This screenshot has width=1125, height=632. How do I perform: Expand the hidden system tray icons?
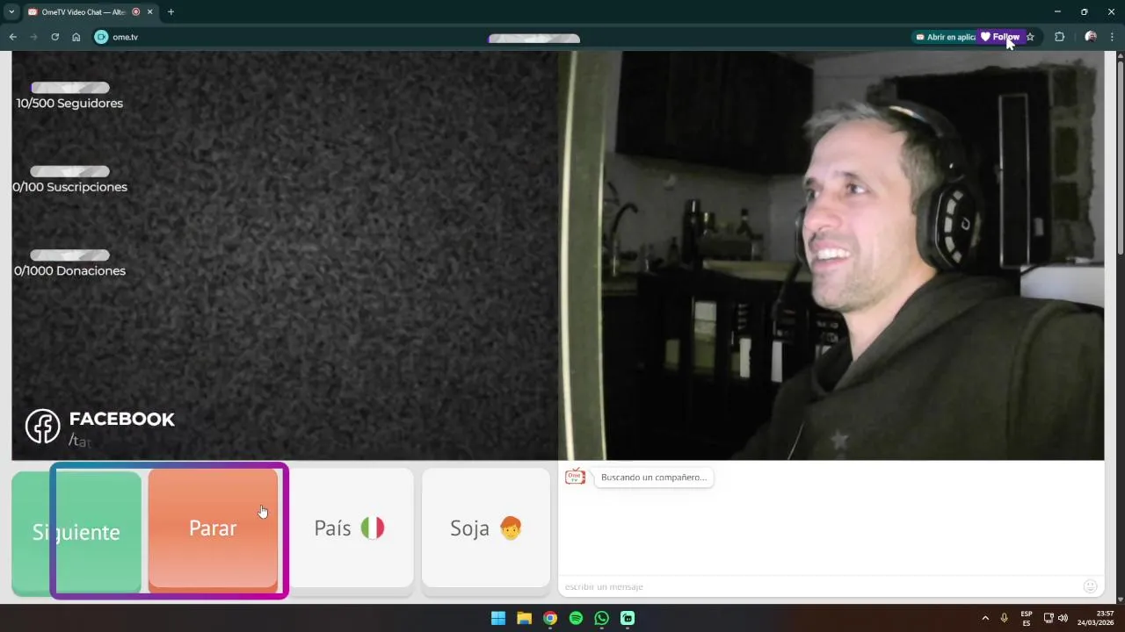coord(985,618)
